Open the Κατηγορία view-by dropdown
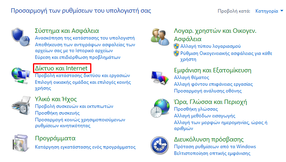This screenshot has height=162, width=286. [x=269, y=11]
